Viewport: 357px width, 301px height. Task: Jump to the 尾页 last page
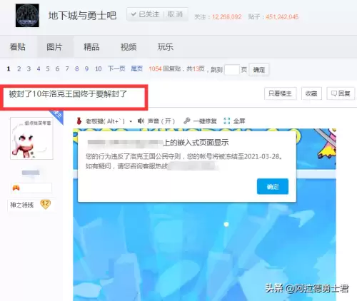coord(137,68)
